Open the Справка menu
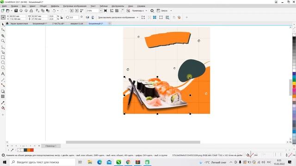Viewport: 296px width, 166px height. pos(141,6)
